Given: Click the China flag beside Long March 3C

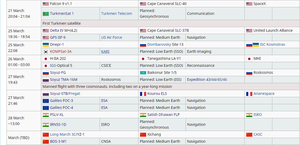Looking at the screenshot, I should (46, 135).
